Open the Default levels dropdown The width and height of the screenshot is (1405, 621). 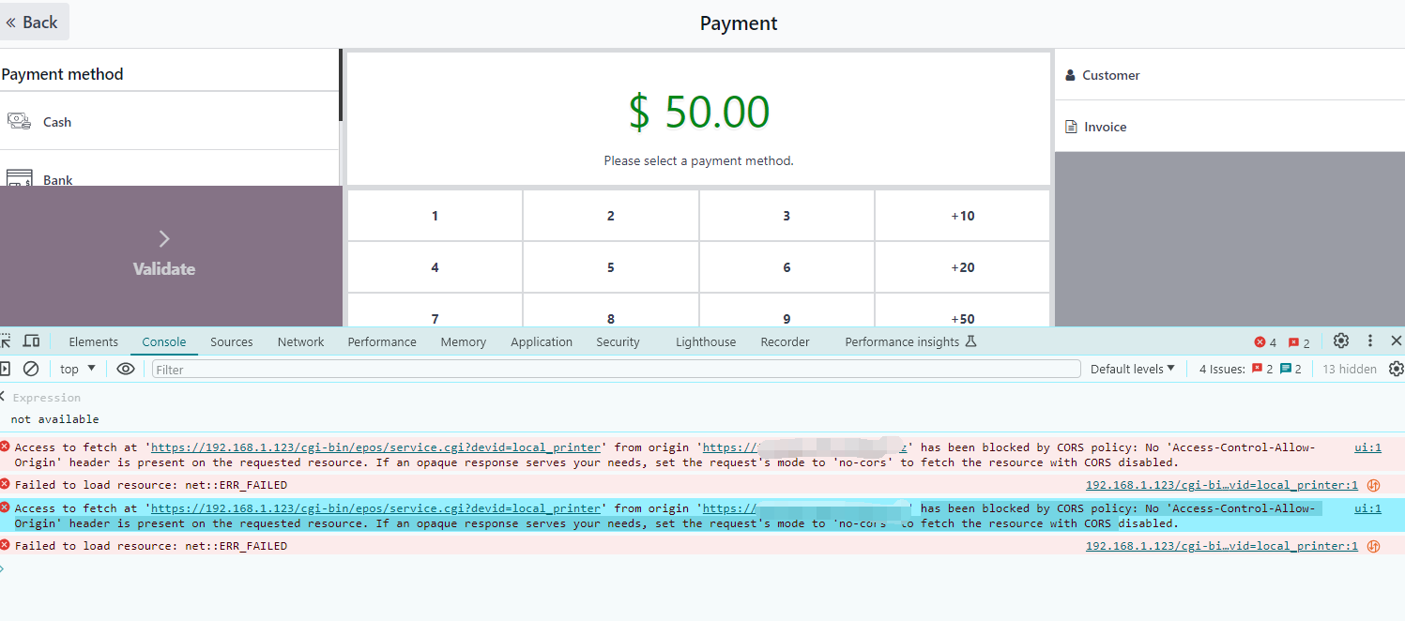click(x=1133, y=369)
